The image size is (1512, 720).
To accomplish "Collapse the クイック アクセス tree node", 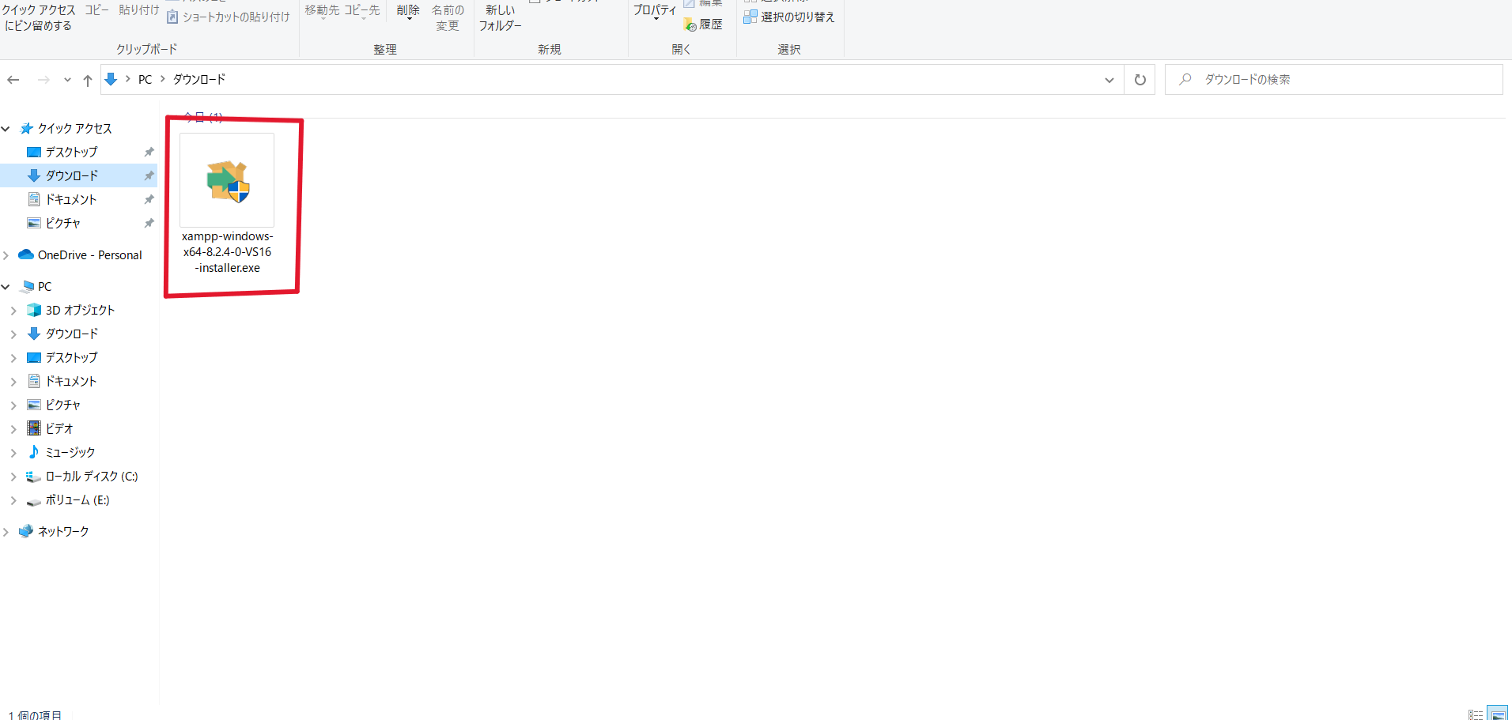I will (6, 129).
